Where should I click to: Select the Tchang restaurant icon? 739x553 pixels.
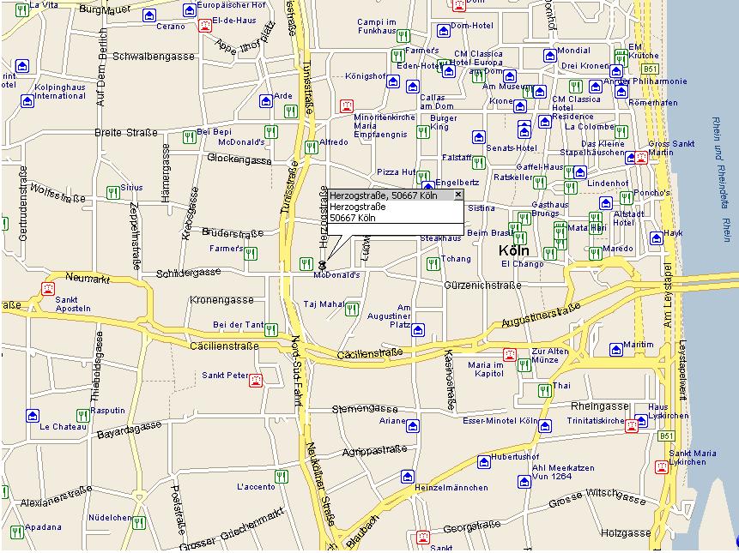pos(433,263)
